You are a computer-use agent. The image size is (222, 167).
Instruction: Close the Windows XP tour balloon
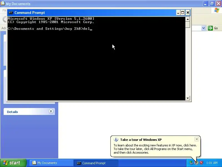[x=197, y=139]
